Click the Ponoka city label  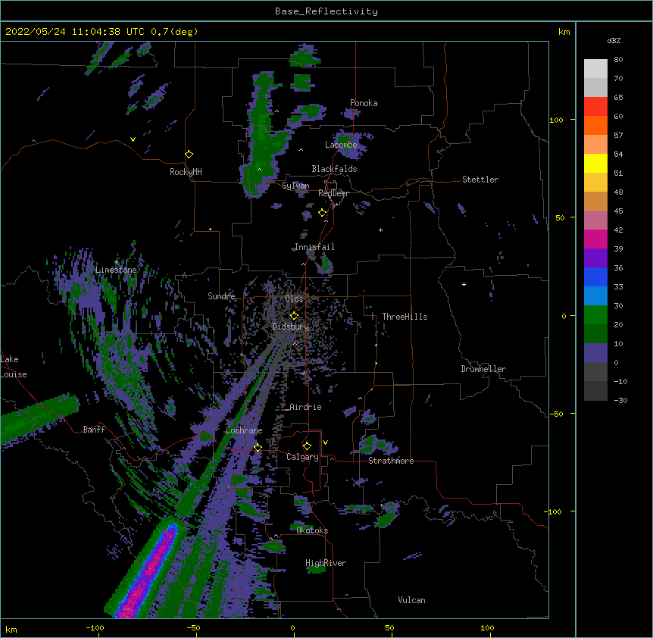pyautogui.click(x=364, y=103)
